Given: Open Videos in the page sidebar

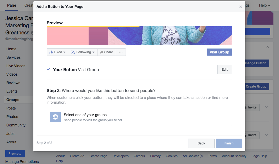Looking at the screenshot, I should [12, 74].
